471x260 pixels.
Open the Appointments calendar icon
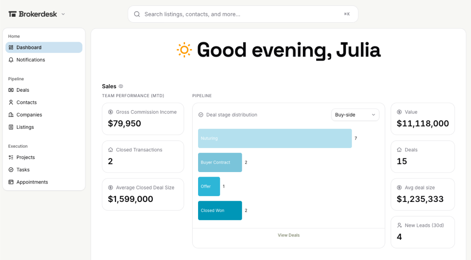coord(10,182)
